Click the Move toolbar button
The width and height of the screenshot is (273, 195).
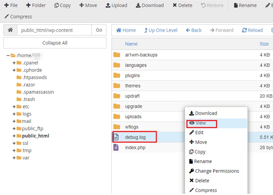88,5
